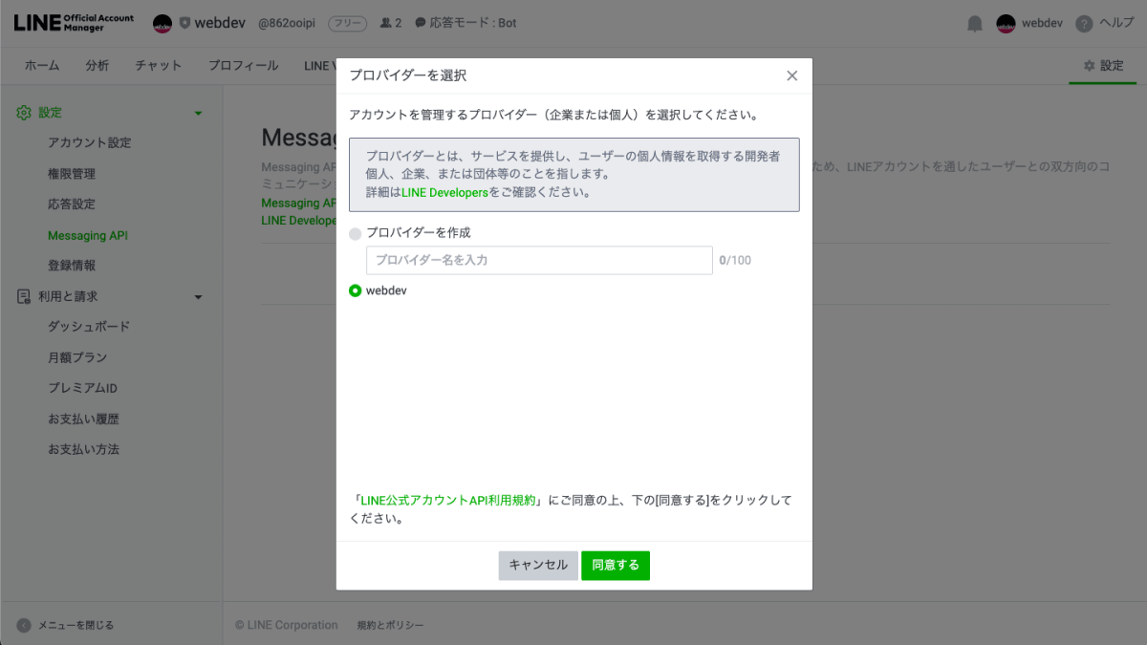Image resolution: width=1147 pixels, height=645 pixels.
Task: Open アカウント設定 in the sidebar
Action: (90, 143)
